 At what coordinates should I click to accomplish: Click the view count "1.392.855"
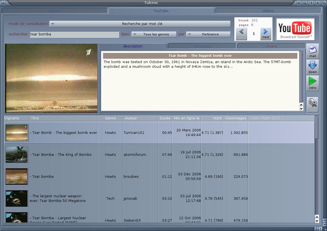click(239, 133)
